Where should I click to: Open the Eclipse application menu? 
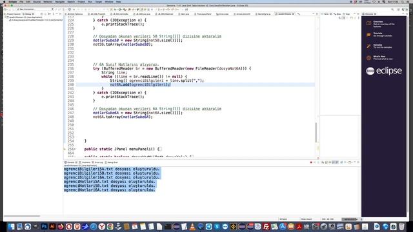coord(13,2)
